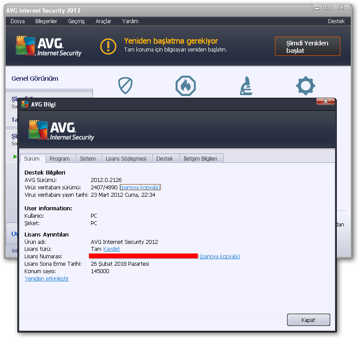Click the Yeniden başlatma gerekiyor heading
359x339 pixels.
tap(171, 41)
